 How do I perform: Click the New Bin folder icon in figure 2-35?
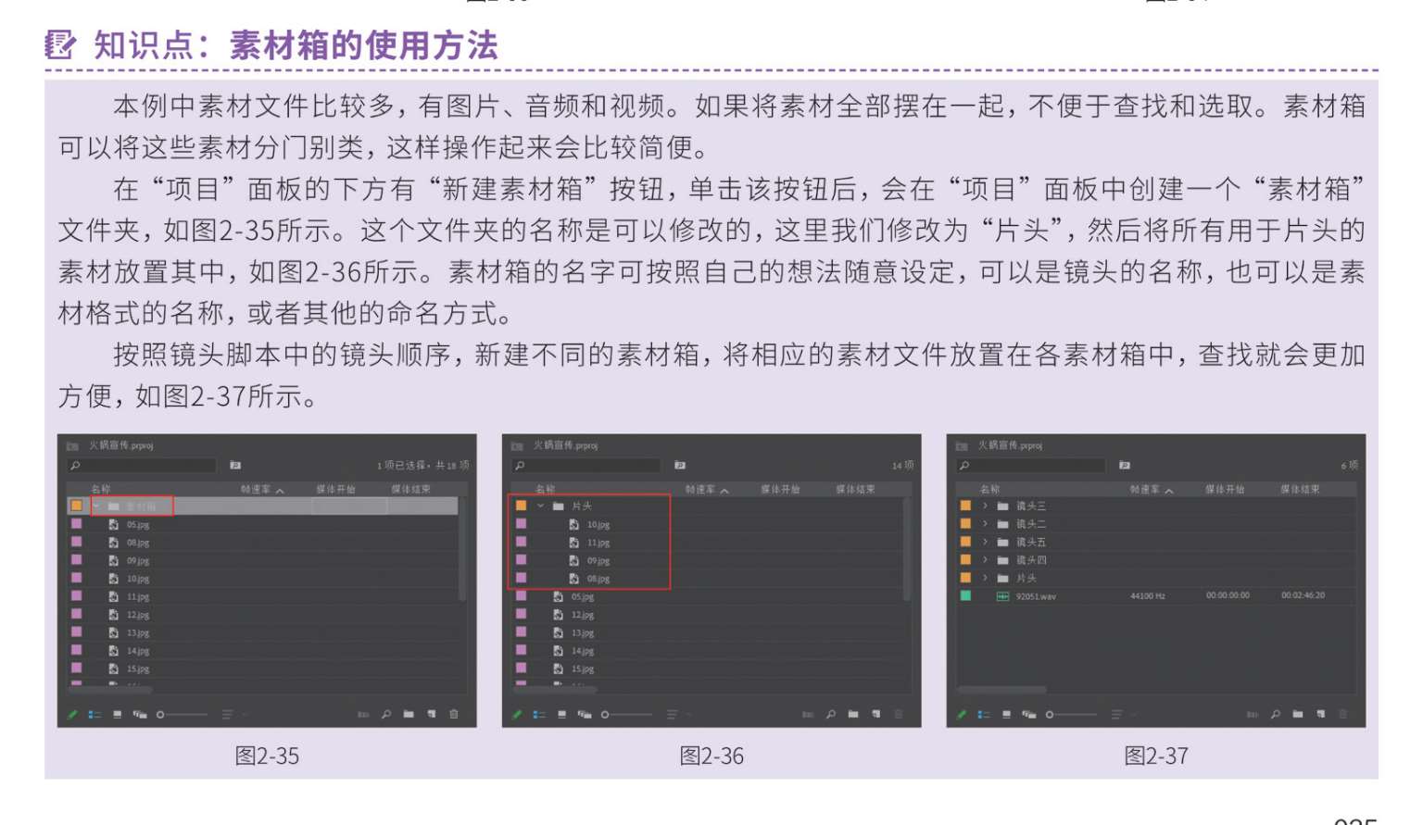[x=409, y=715]
